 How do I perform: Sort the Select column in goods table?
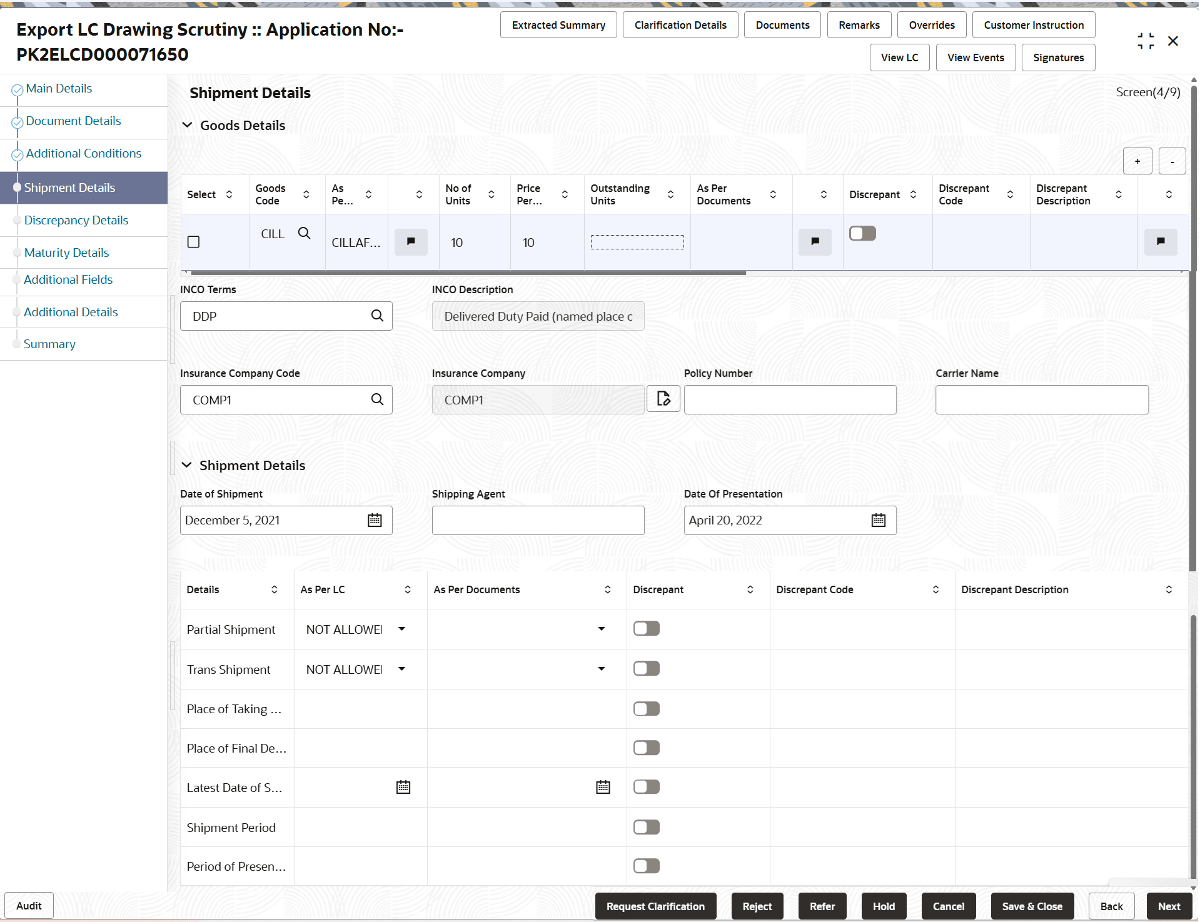point(229,194)
